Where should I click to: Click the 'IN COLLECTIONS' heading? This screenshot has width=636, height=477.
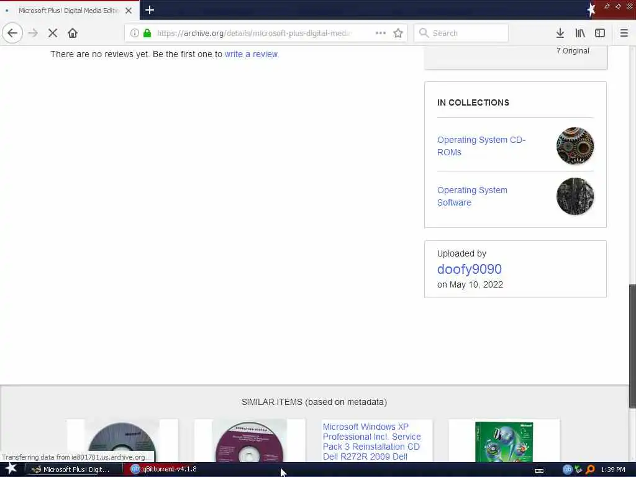click(x=473, y=102)
